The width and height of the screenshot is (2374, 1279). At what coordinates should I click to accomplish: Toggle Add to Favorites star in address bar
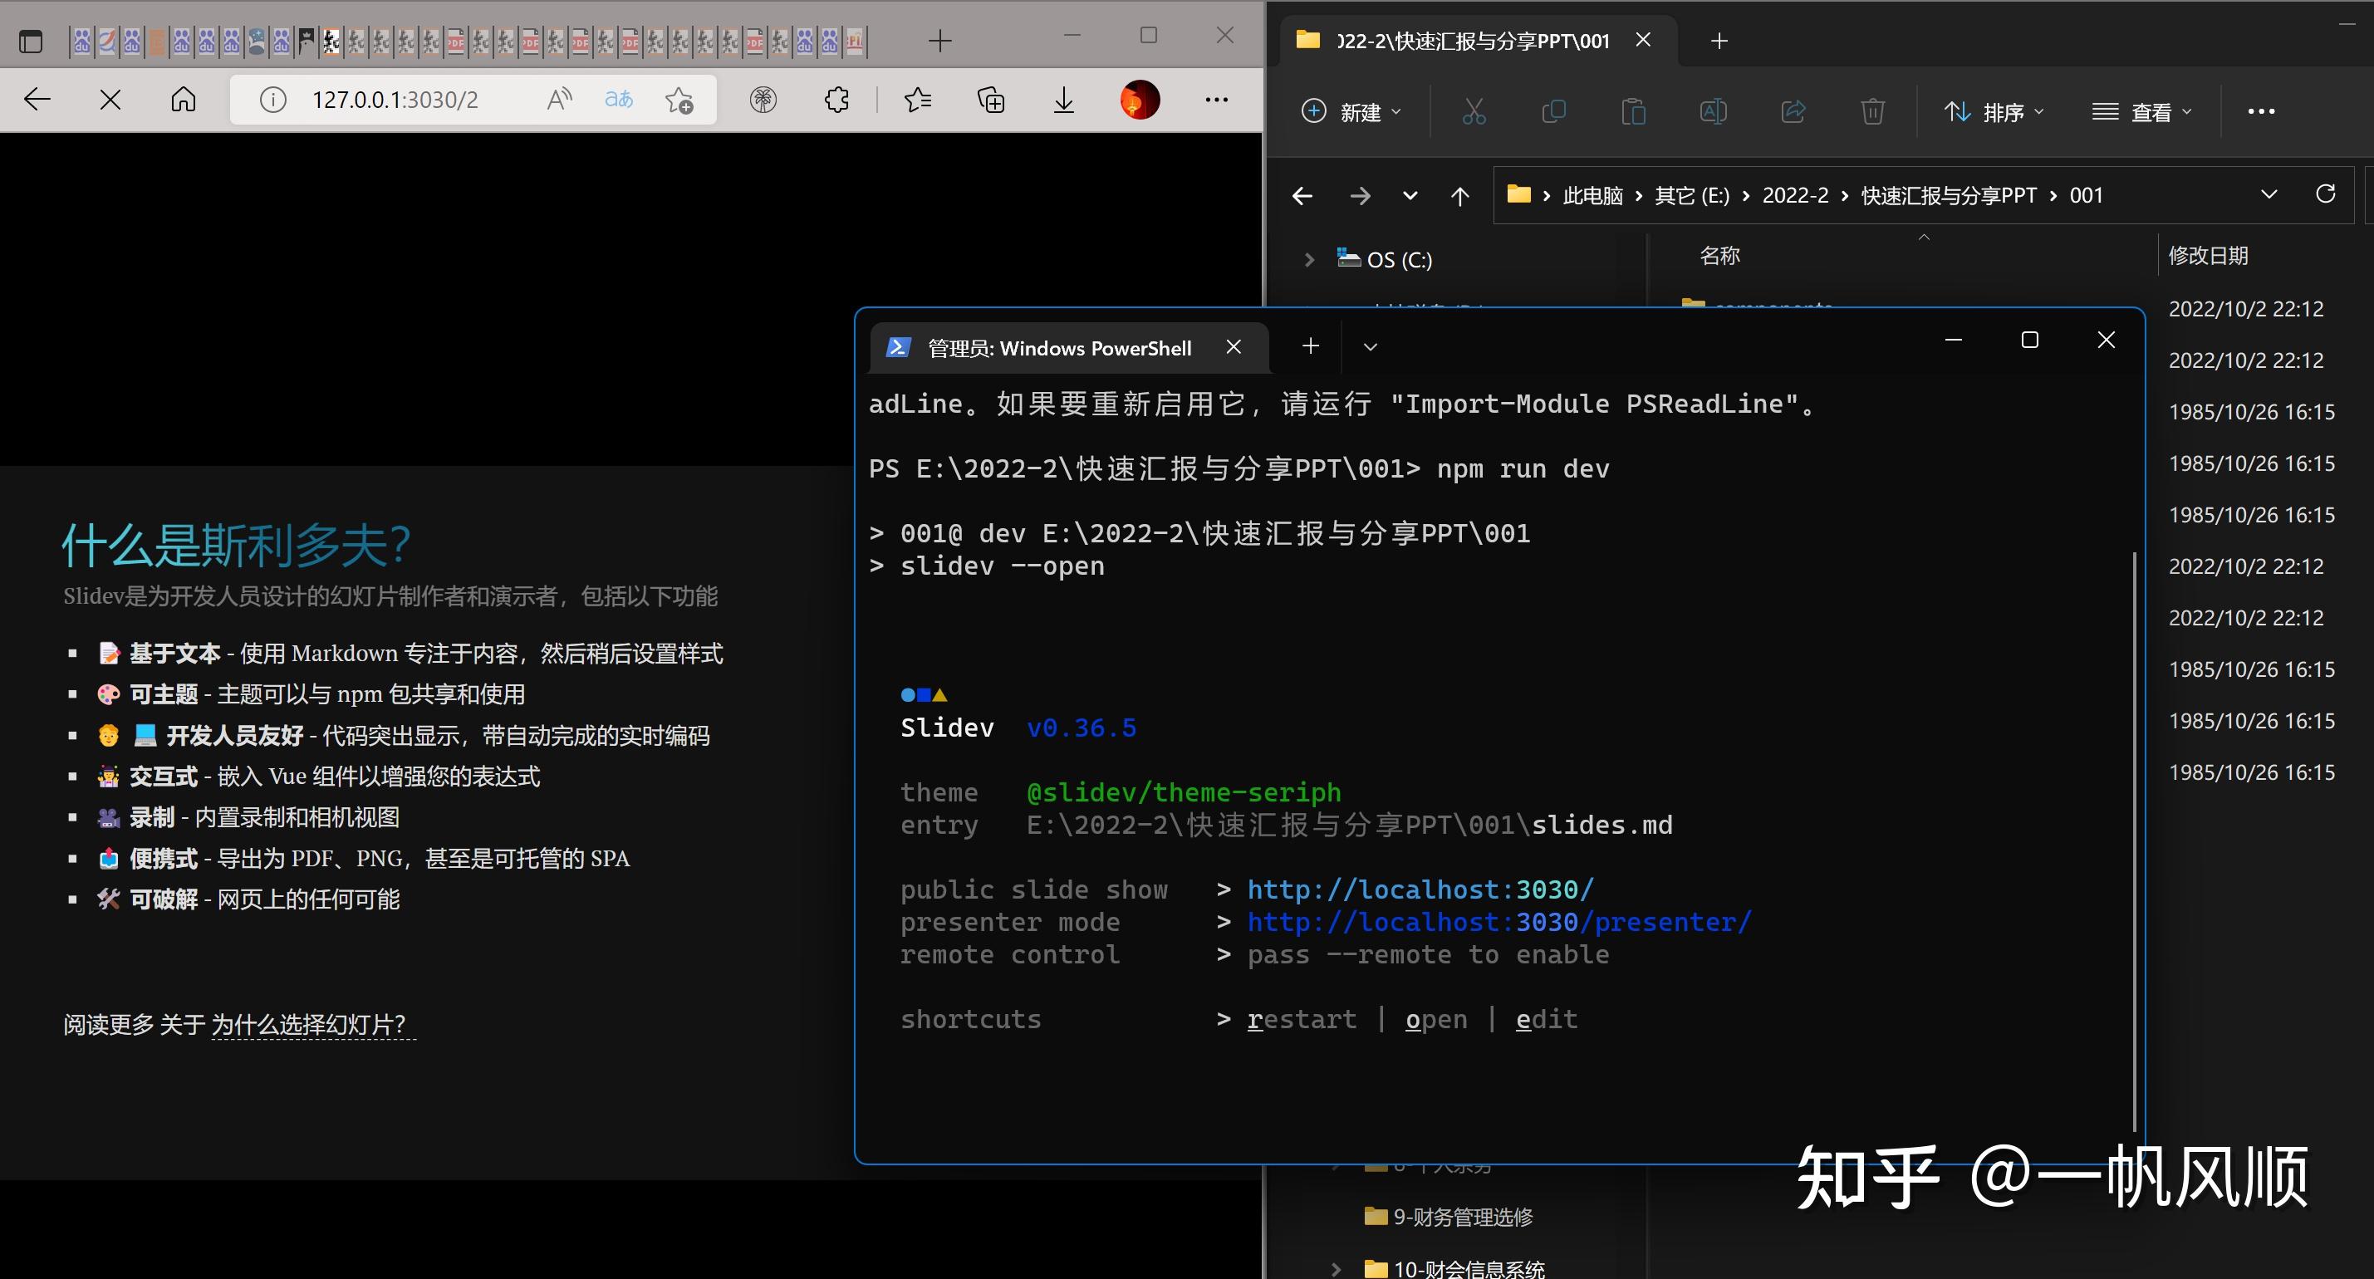coord(679,100)
